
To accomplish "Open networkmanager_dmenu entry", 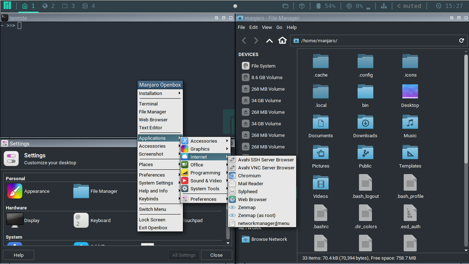I will pos(262,223).
